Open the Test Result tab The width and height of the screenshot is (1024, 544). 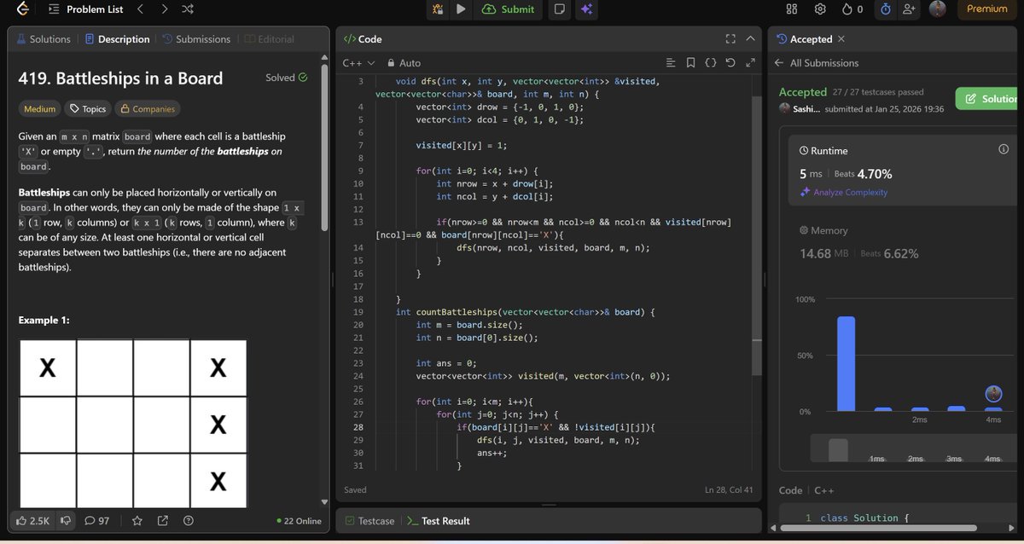coord(438,520)
